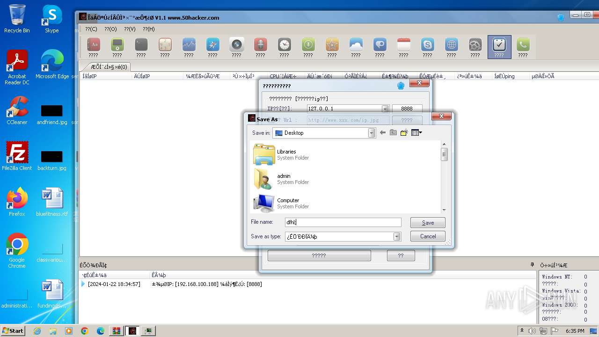Click the red 'Aa' dictionary toolbar icon
Image resolution: width=599 pixels, height=337 pixels.
[94, 45]
